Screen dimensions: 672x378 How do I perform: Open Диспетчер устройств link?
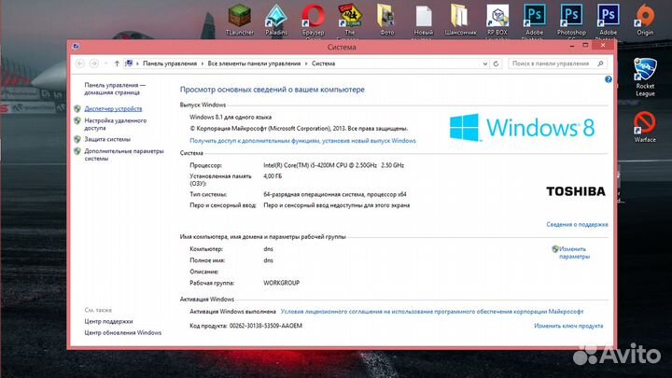113,109
